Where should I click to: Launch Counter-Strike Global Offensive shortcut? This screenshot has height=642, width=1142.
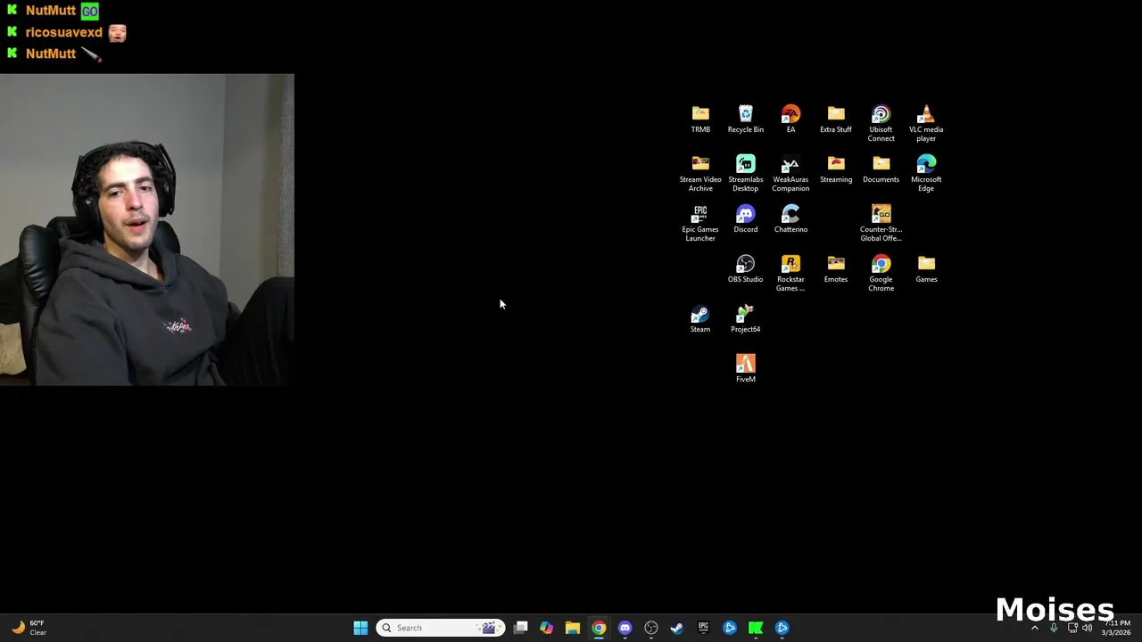[881, 223]
